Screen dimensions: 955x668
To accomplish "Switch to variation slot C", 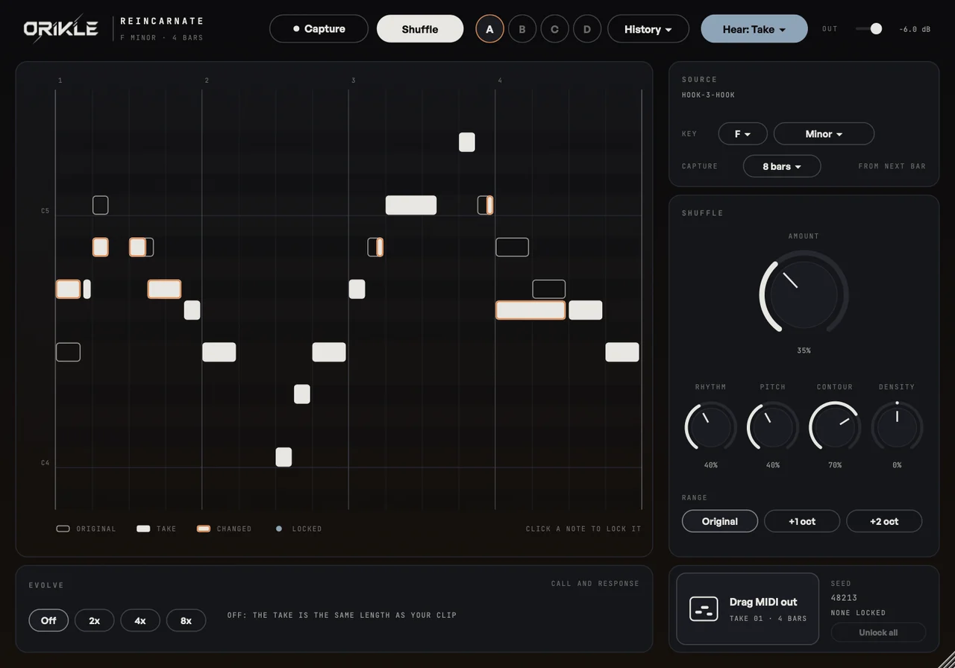I will [554, 29].
